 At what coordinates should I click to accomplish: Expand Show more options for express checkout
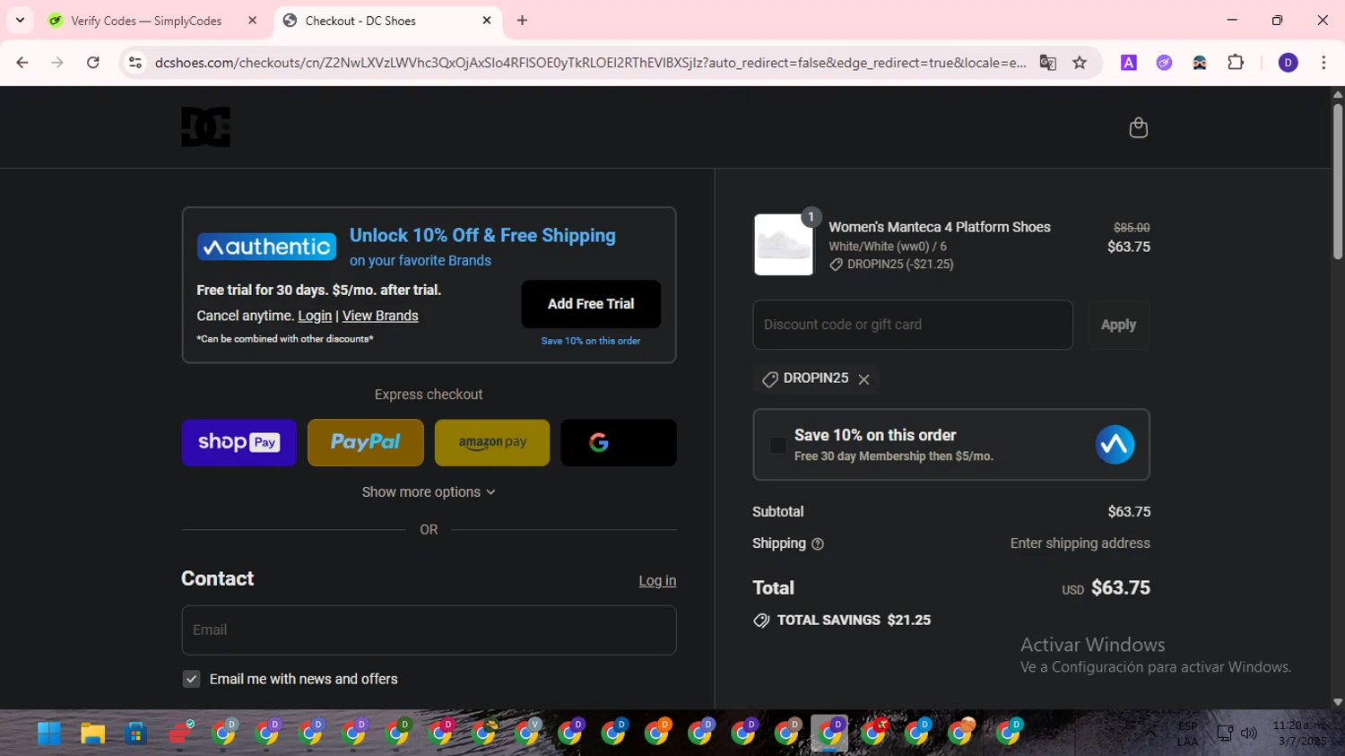pyautogui.click(x=429, y=492)
